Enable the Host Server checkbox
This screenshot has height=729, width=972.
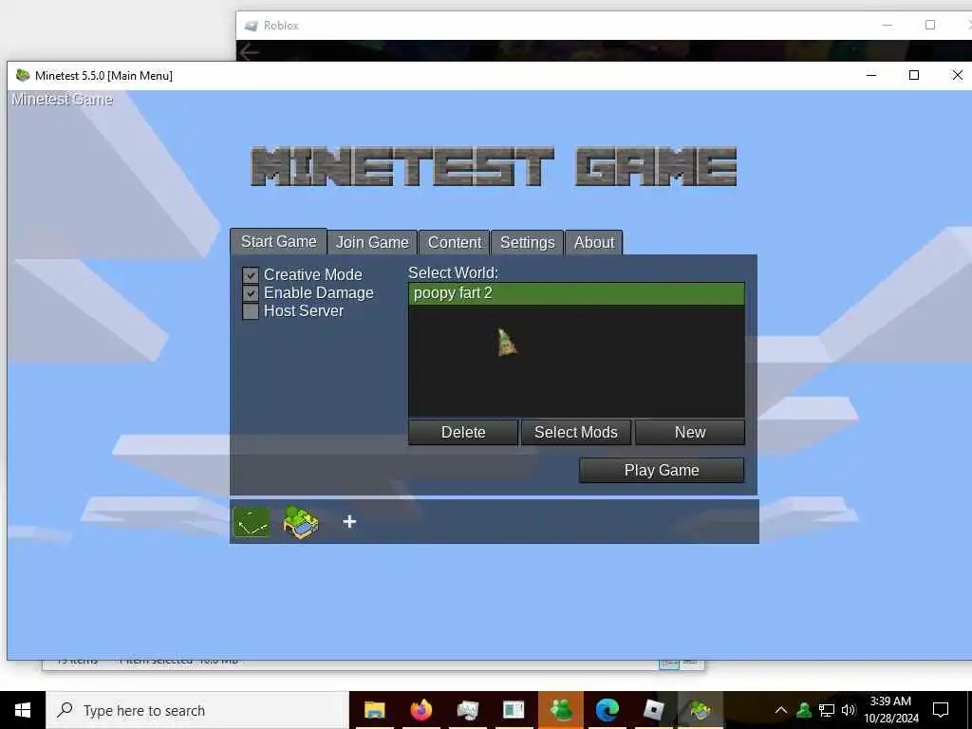[x=251, y=311]
